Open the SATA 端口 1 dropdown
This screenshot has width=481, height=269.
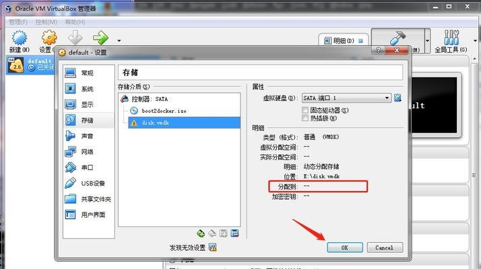pyautogui.click(x=347, y=98)
